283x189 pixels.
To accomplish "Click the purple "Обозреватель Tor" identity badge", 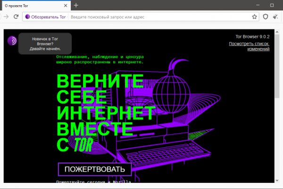I will pos(45,17).
